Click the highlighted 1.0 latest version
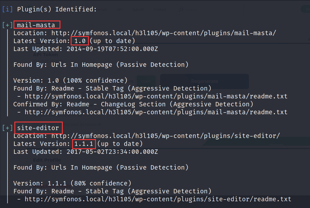Screen dimensions: 310x208 (x=80, y=41)
